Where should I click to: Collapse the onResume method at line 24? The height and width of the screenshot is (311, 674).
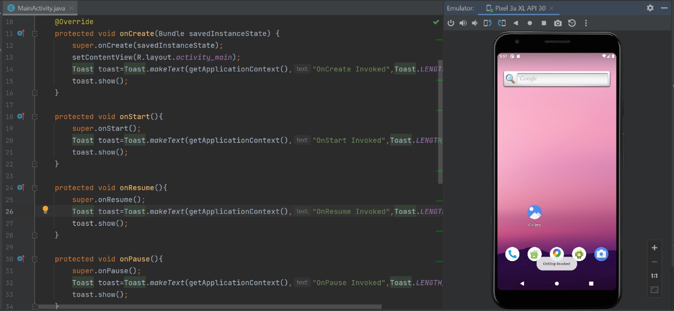tap(35, 188)
